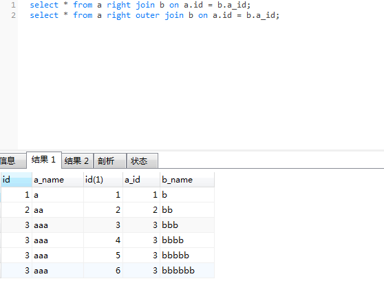Screen dimensions: 384x301
Task: Select the b_name cell with value bbbbb
Action: click(x=187, y=256)
